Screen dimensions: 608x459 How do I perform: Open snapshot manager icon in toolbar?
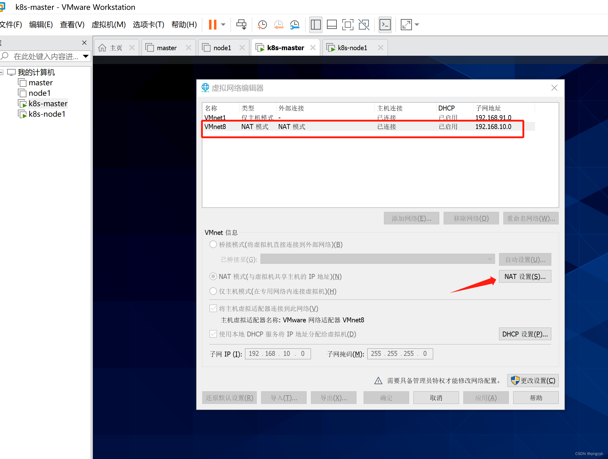click(x=295, y=25)
